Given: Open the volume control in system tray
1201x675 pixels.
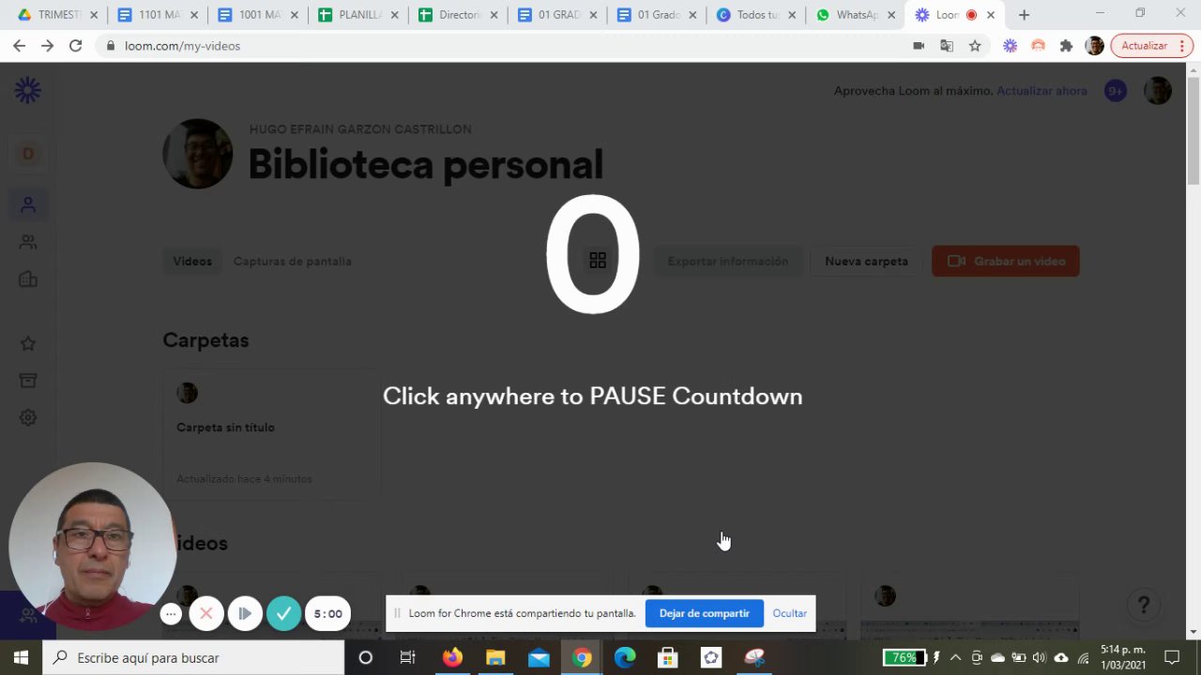Looking at the screenshot, I should point(1039,657).
